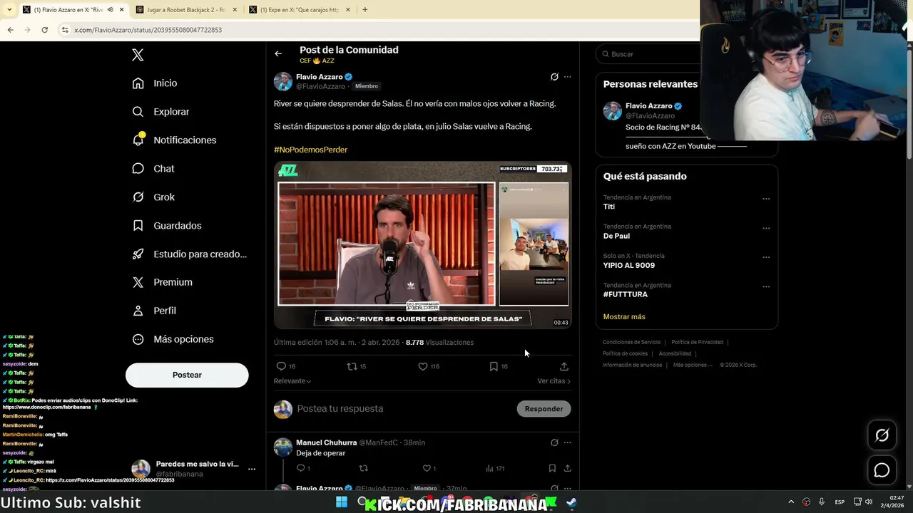Share Manuel Chuhurra's comment
913x513 pixels.
pyautogui.click(x=568, y=468)
